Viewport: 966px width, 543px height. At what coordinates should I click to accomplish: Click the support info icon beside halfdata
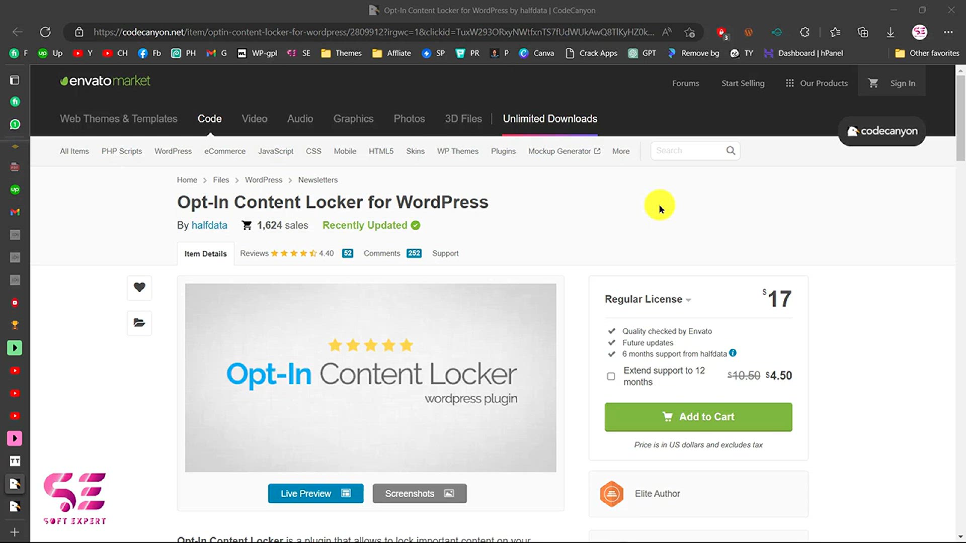click(x=733, y=353)
